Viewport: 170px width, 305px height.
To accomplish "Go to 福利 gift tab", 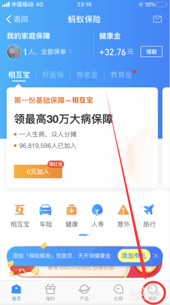I will click(50, 292).
